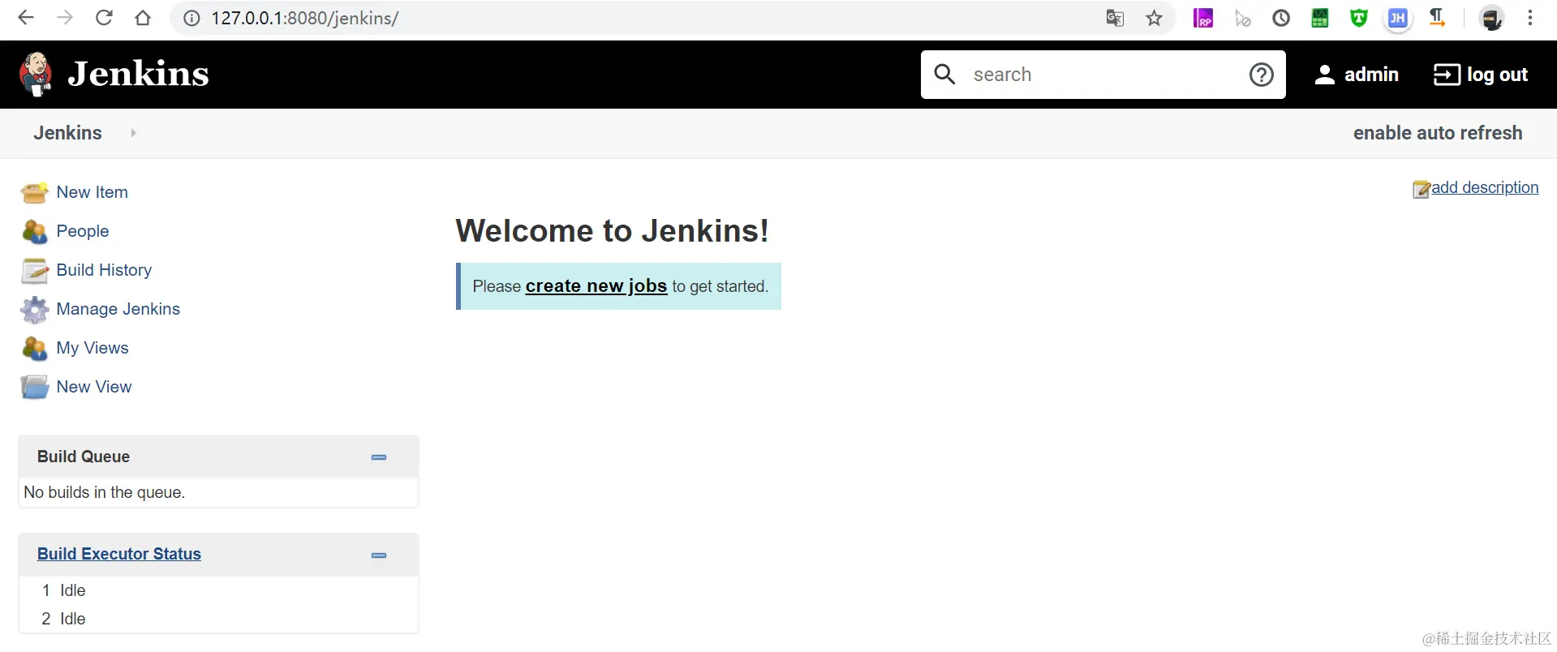This screenshot has width=1557, height=652.
Task: Click executor 1 Idle row
Action: tap(218, 590)
